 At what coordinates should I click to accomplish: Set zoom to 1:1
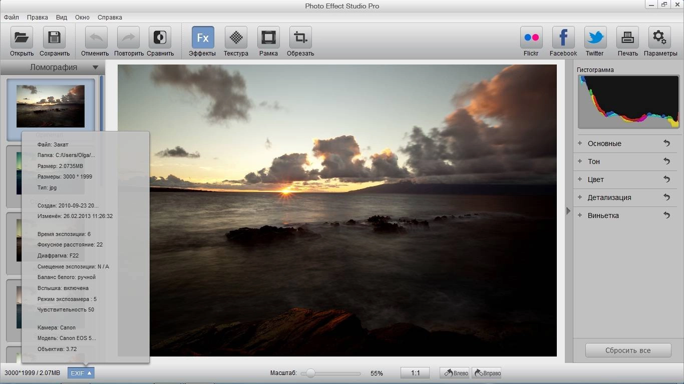pos(415,373)
